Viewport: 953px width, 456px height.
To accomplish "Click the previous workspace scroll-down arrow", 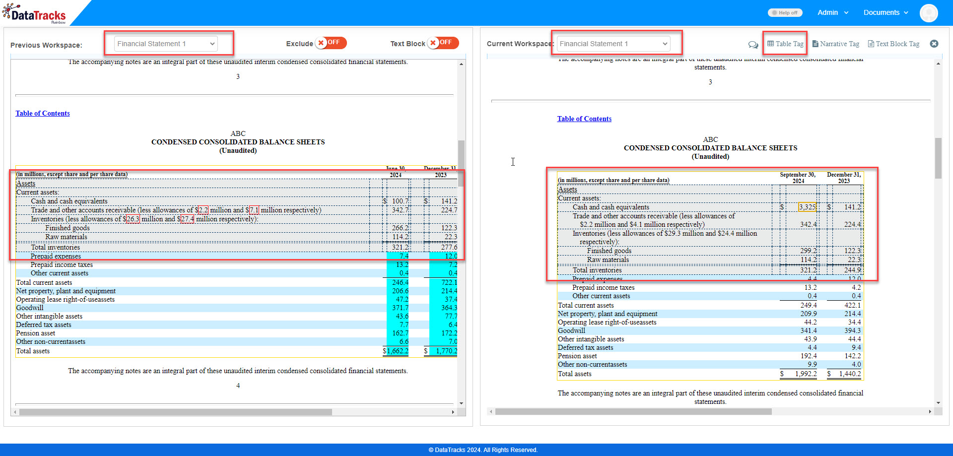I will (461, 403).
